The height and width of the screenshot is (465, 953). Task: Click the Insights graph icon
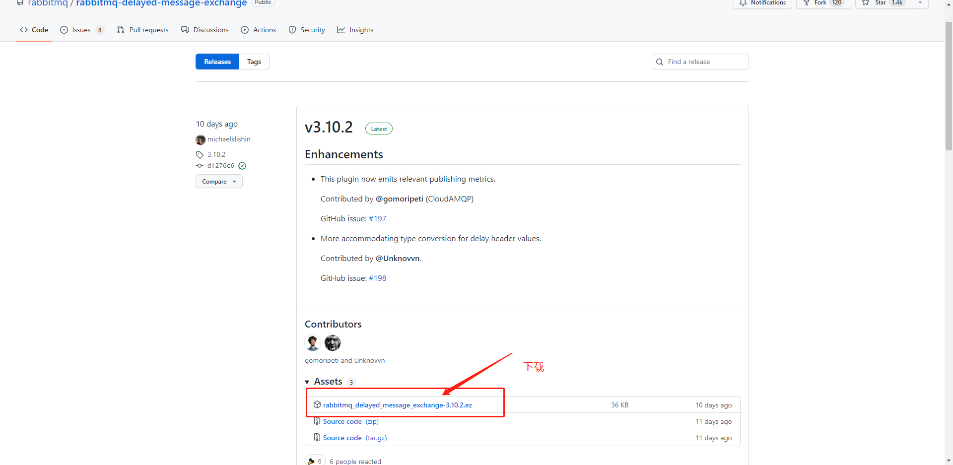(341, 30)
